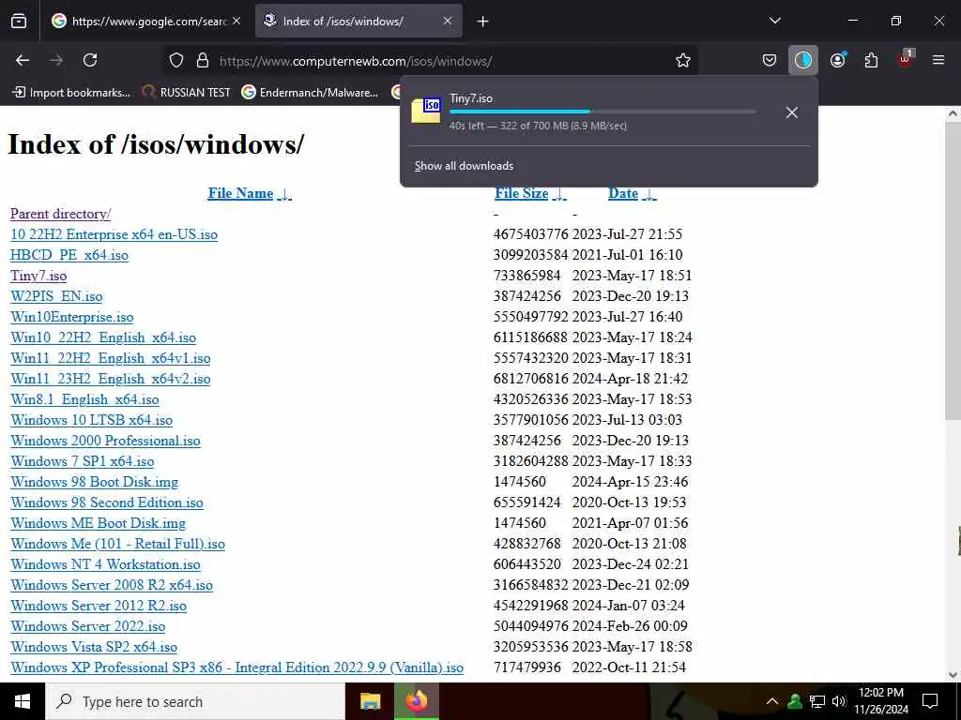The image size is (961, 720).
Task: Open the extensions puzzle icon
Action: click(871, 60)
